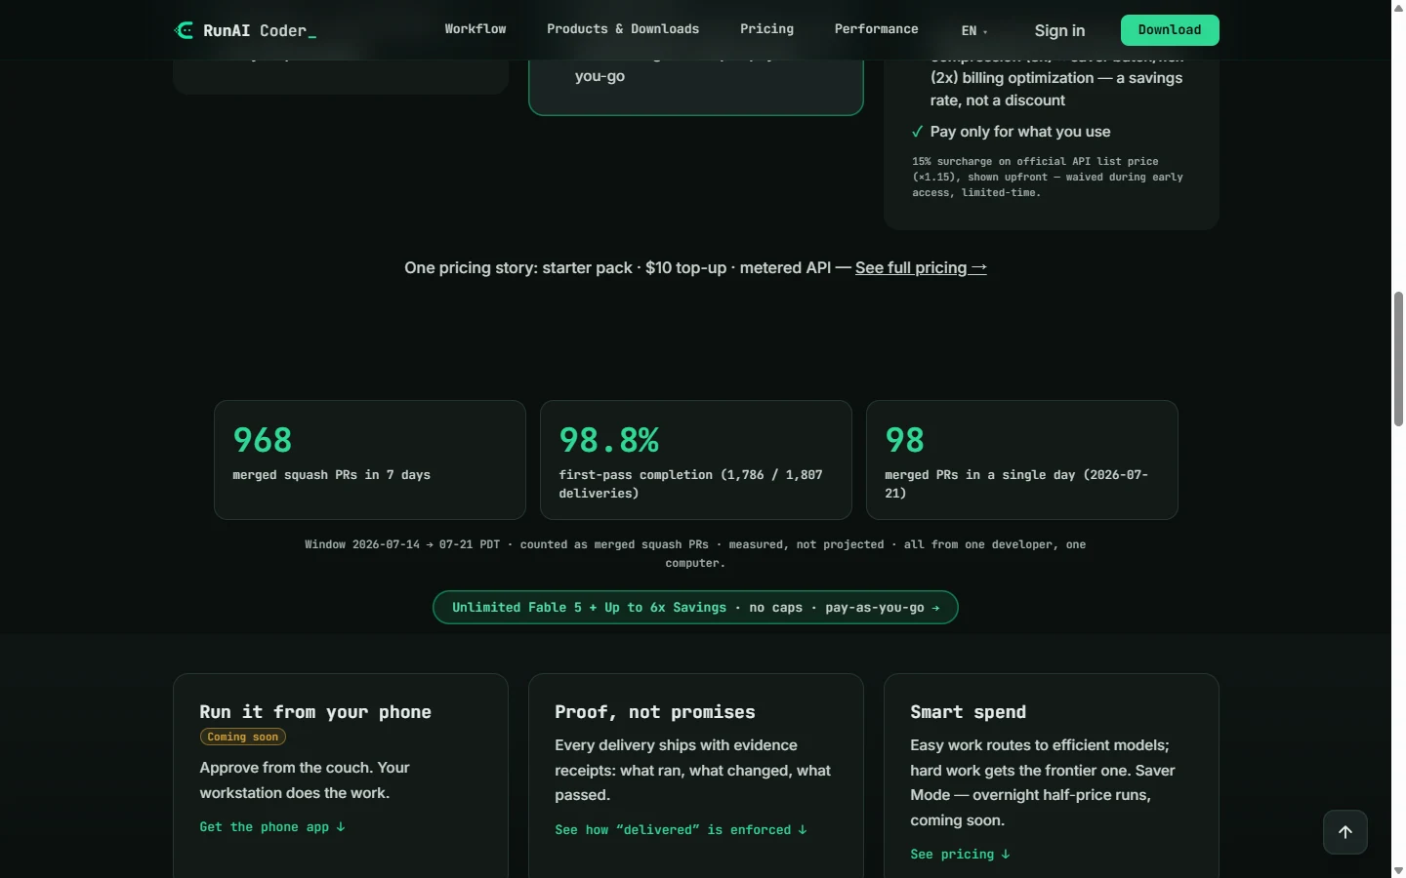Click the 15% surcharge fine print
1406x878 pixels.
tap(1048, 177)
